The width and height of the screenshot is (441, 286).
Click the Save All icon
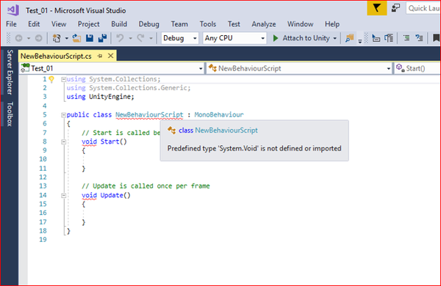click(x=102, y=38)
